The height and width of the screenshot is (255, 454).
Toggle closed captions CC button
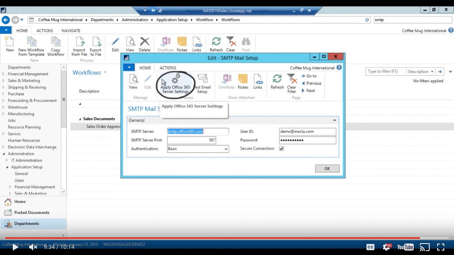click(370, 247)
